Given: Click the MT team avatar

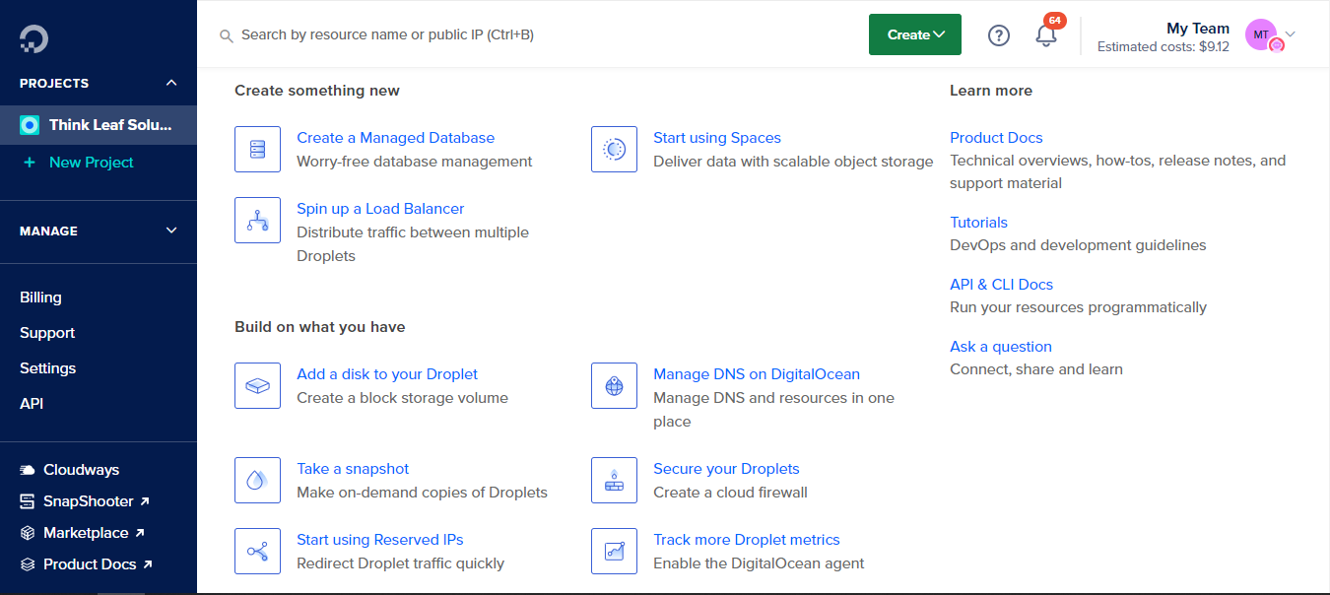Looking at the screenshot, I should 1261,34.
